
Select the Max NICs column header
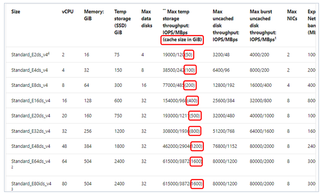coord(292,15)
